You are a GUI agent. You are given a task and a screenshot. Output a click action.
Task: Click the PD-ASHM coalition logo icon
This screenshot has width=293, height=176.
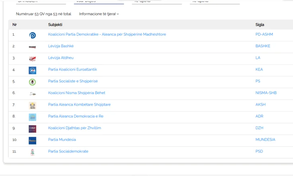[x=33, y=35]
